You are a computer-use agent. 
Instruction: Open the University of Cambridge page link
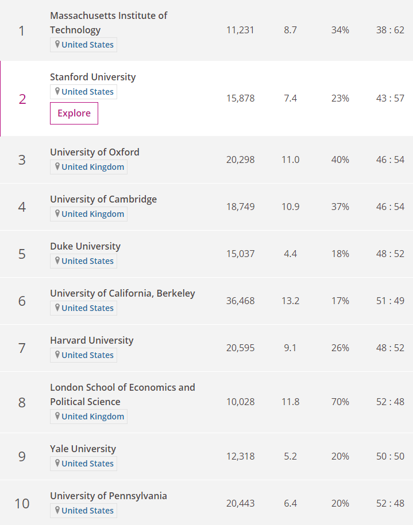[x=103, y=199]
